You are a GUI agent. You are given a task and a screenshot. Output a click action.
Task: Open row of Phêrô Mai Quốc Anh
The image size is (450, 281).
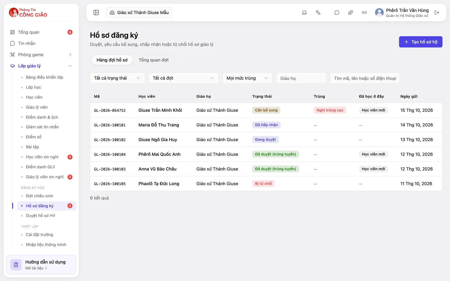pos(266,154)
